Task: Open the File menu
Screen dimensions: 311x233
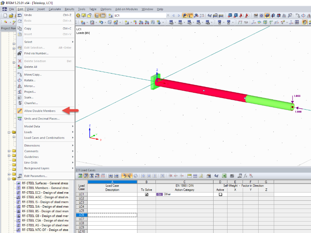Action: (12, 9)
